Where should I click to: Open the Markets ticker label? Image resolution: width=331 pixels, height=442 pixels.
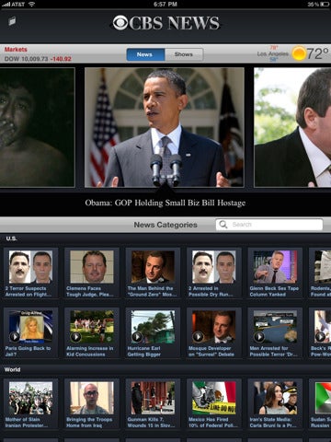pyautogui.click(x=16, y=50)
